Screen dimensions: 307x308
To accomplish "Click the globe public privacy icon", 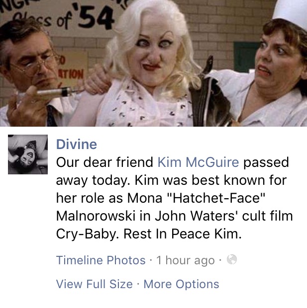I will [232, 259].
